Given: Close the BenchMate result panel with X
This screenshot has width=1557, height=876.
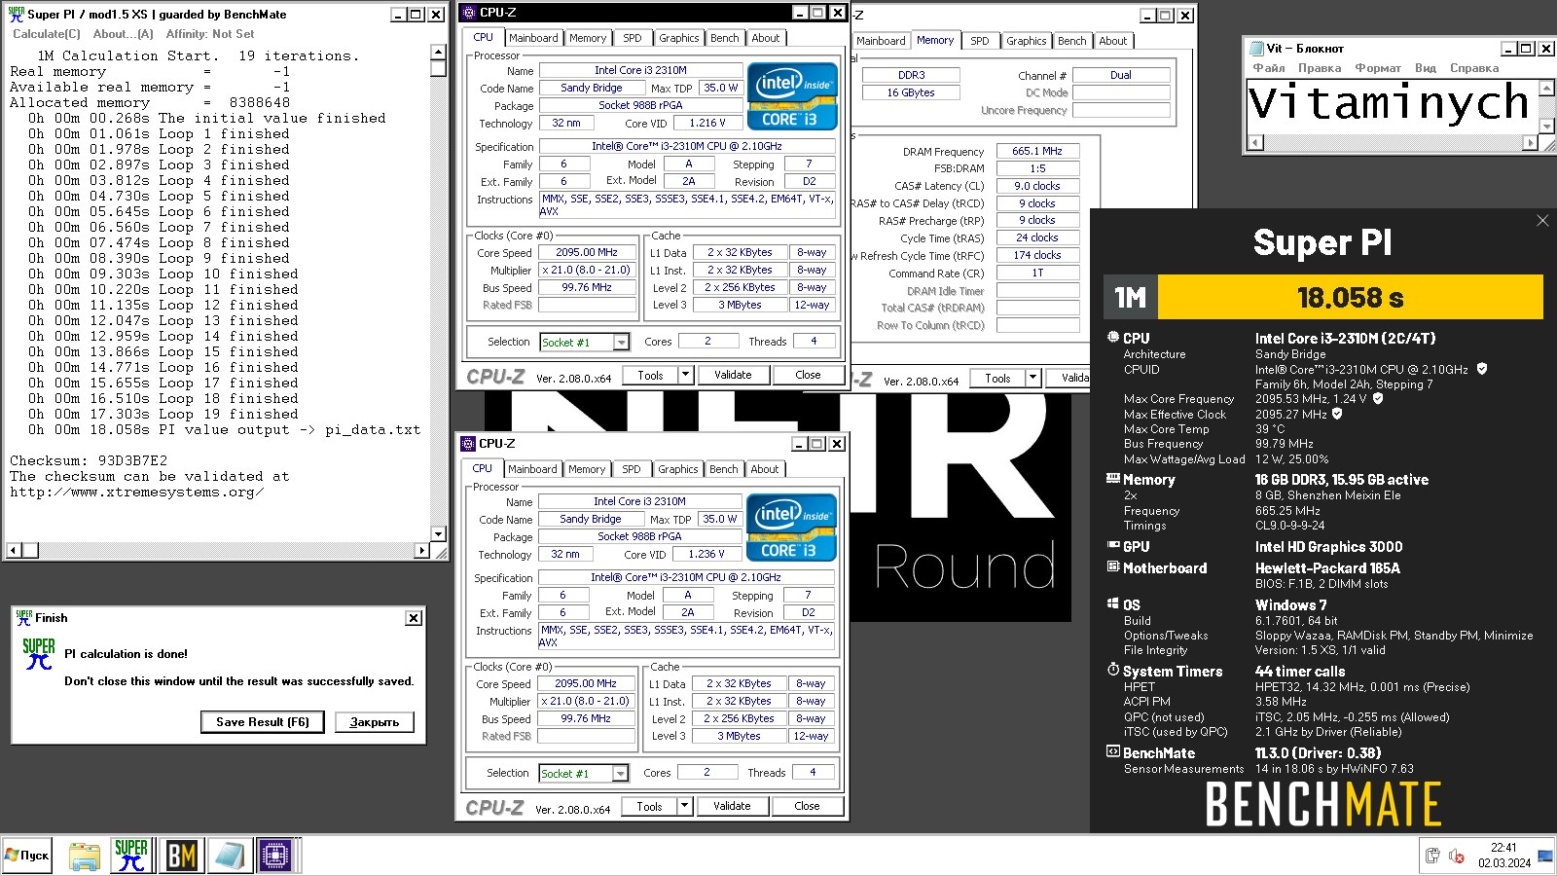Looking at the screenshot, I should [1542, 221].
